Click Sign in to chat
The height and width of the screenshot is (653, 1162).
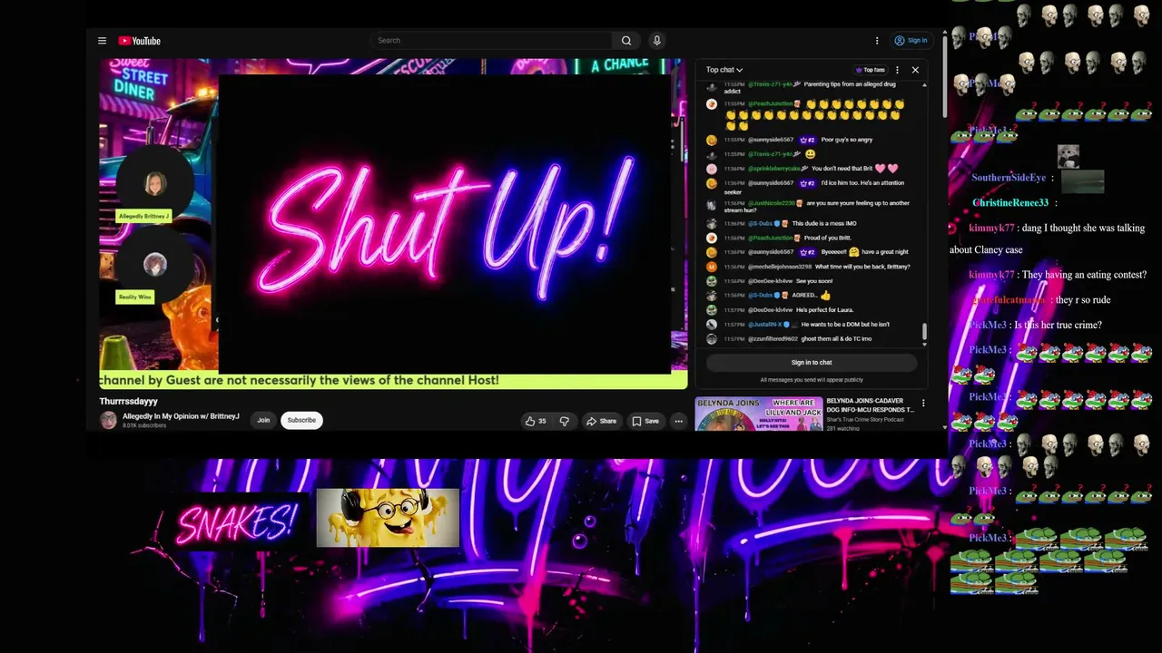[812, 363]
